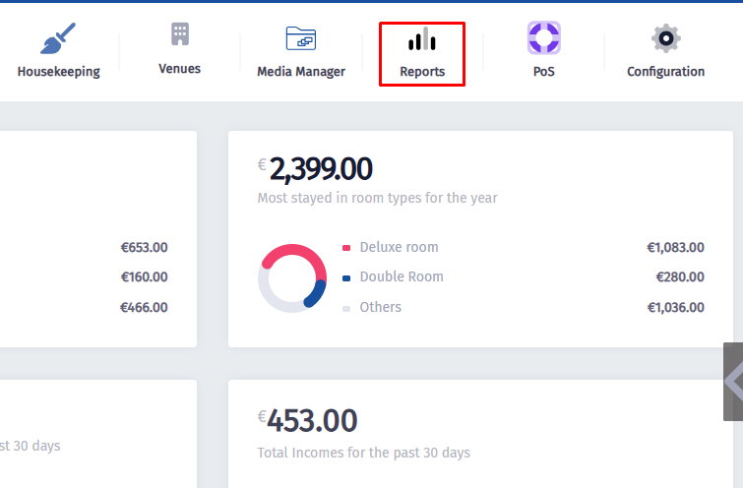Click the Media Manager menu label
The height and width of the screenshot is (488, 743).
[301, 72]
